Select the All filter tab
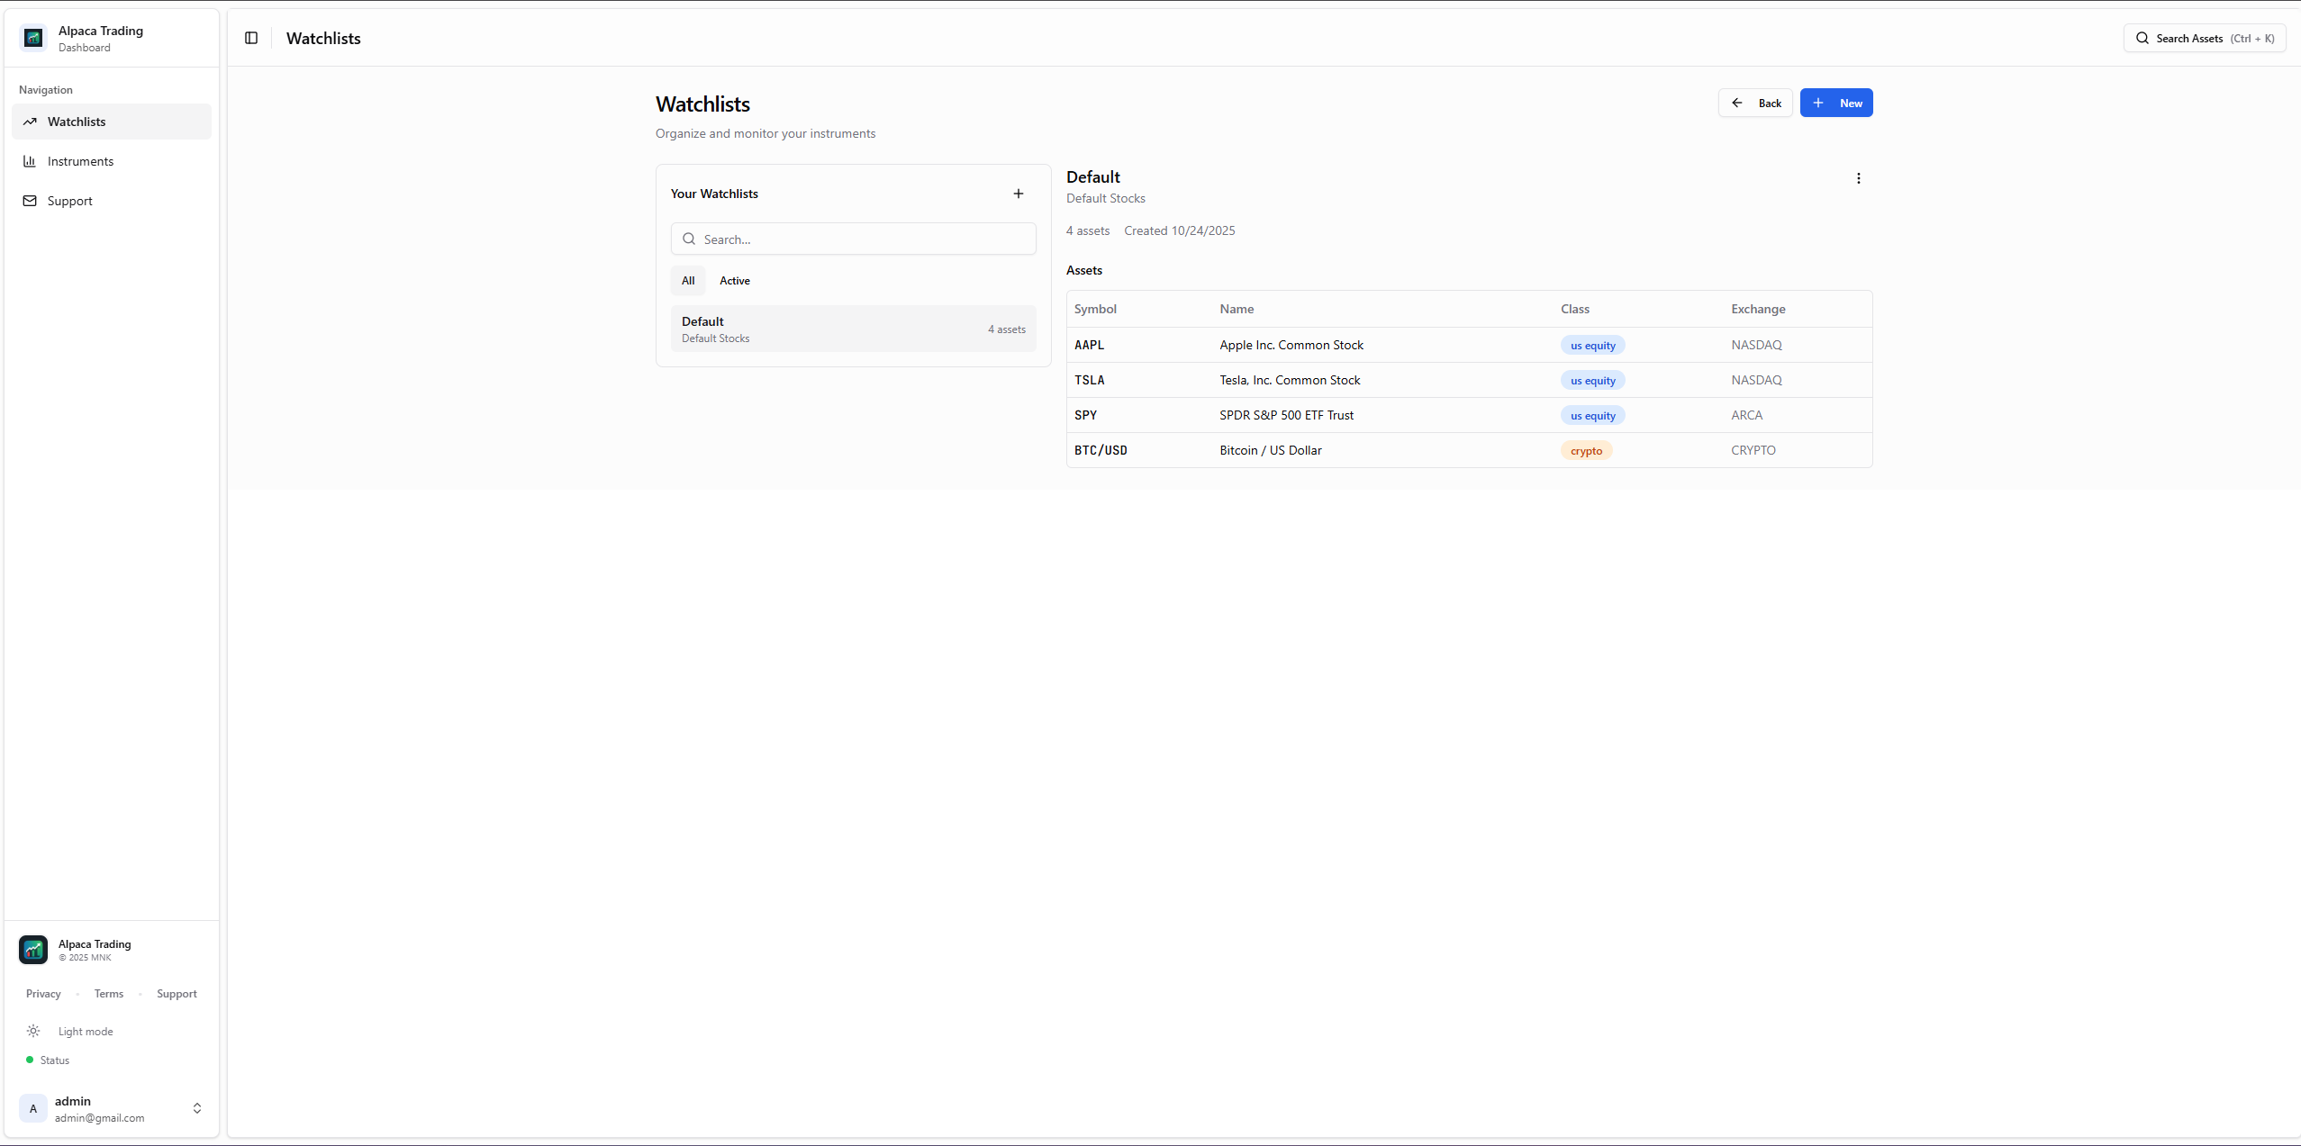 (688, 281)
